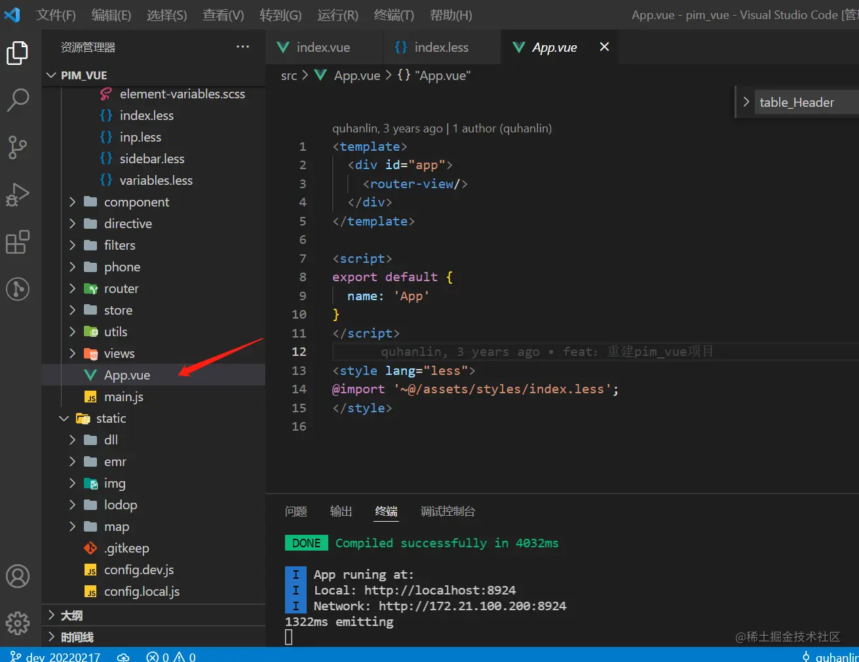Open the http://172.21.100.200:8924 network link
This screenshot has height=662, width=859.
pyautogui.click(x=472, y=606)
